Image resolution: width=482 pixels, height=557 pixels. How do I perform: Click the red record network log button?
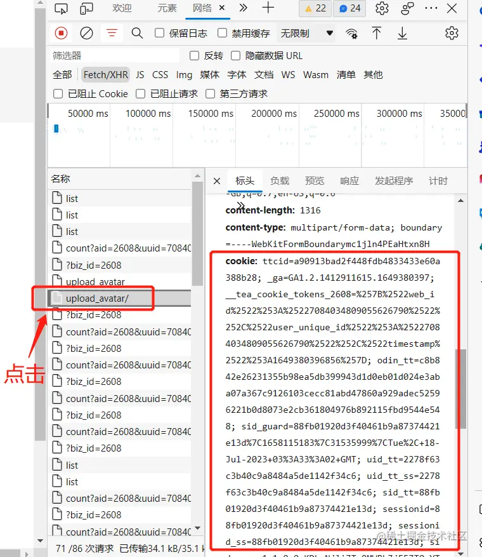pyautogui.click(x=61, y=34)
